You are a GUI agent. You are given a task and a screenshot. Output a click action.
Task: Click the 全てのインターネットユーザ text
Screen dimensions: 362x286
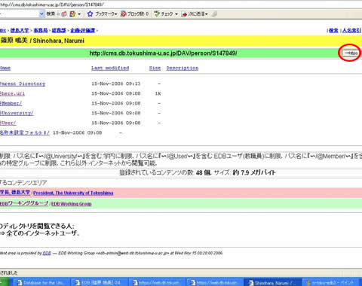point(42,233)
